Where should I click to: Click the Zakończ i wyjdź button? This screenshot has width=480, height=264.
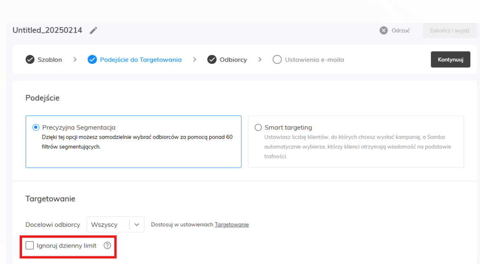click(449, 30)
